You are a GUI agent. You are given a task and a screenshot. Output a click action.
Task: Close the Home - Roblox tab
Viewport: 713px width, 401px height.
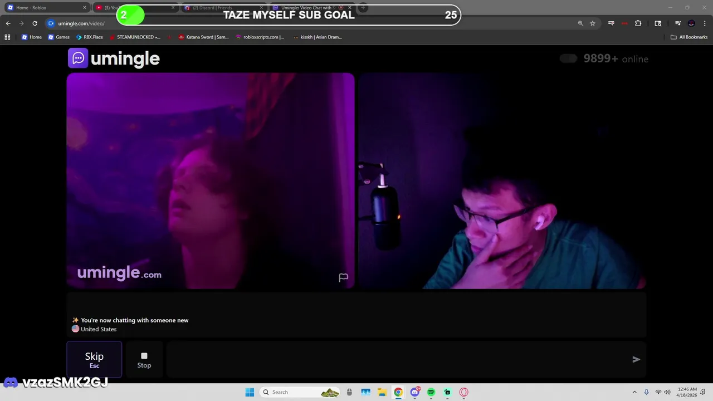click(85, 8)
